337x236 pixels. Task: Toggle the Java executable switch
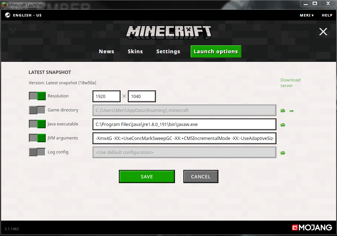point(37,124)
